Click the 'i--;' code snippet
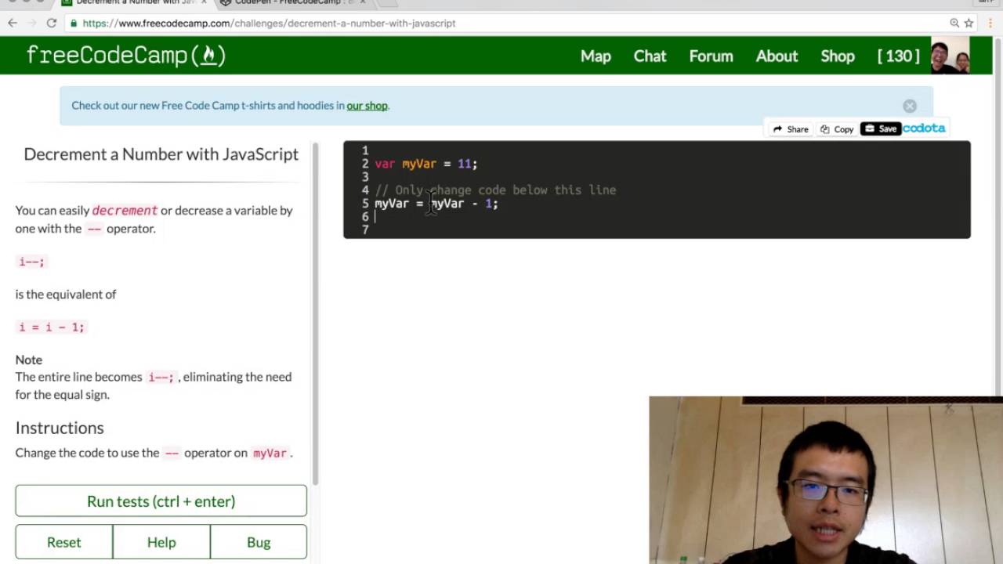The width and height of the screenshot is (1003, 564). tap(31, 262)
